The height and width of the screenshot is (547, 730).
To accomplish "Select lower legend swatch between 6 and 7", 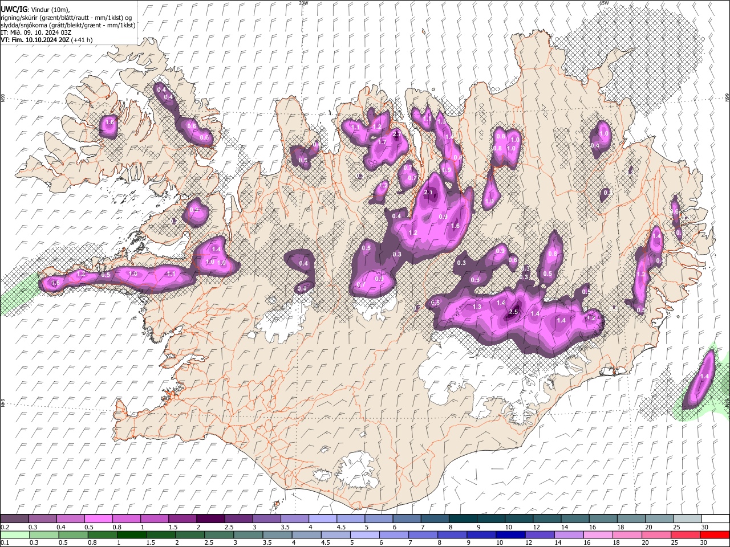I will click(x=394, y=534).
